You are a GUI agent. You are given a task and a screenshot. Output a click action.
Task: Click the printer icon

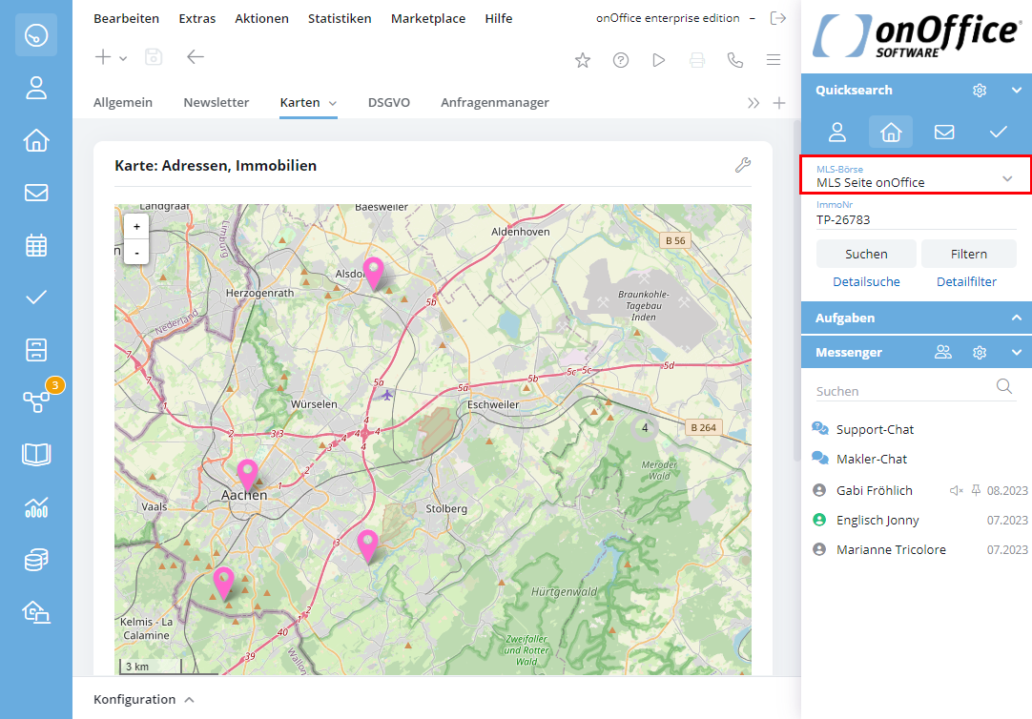(x=697, y=60)
